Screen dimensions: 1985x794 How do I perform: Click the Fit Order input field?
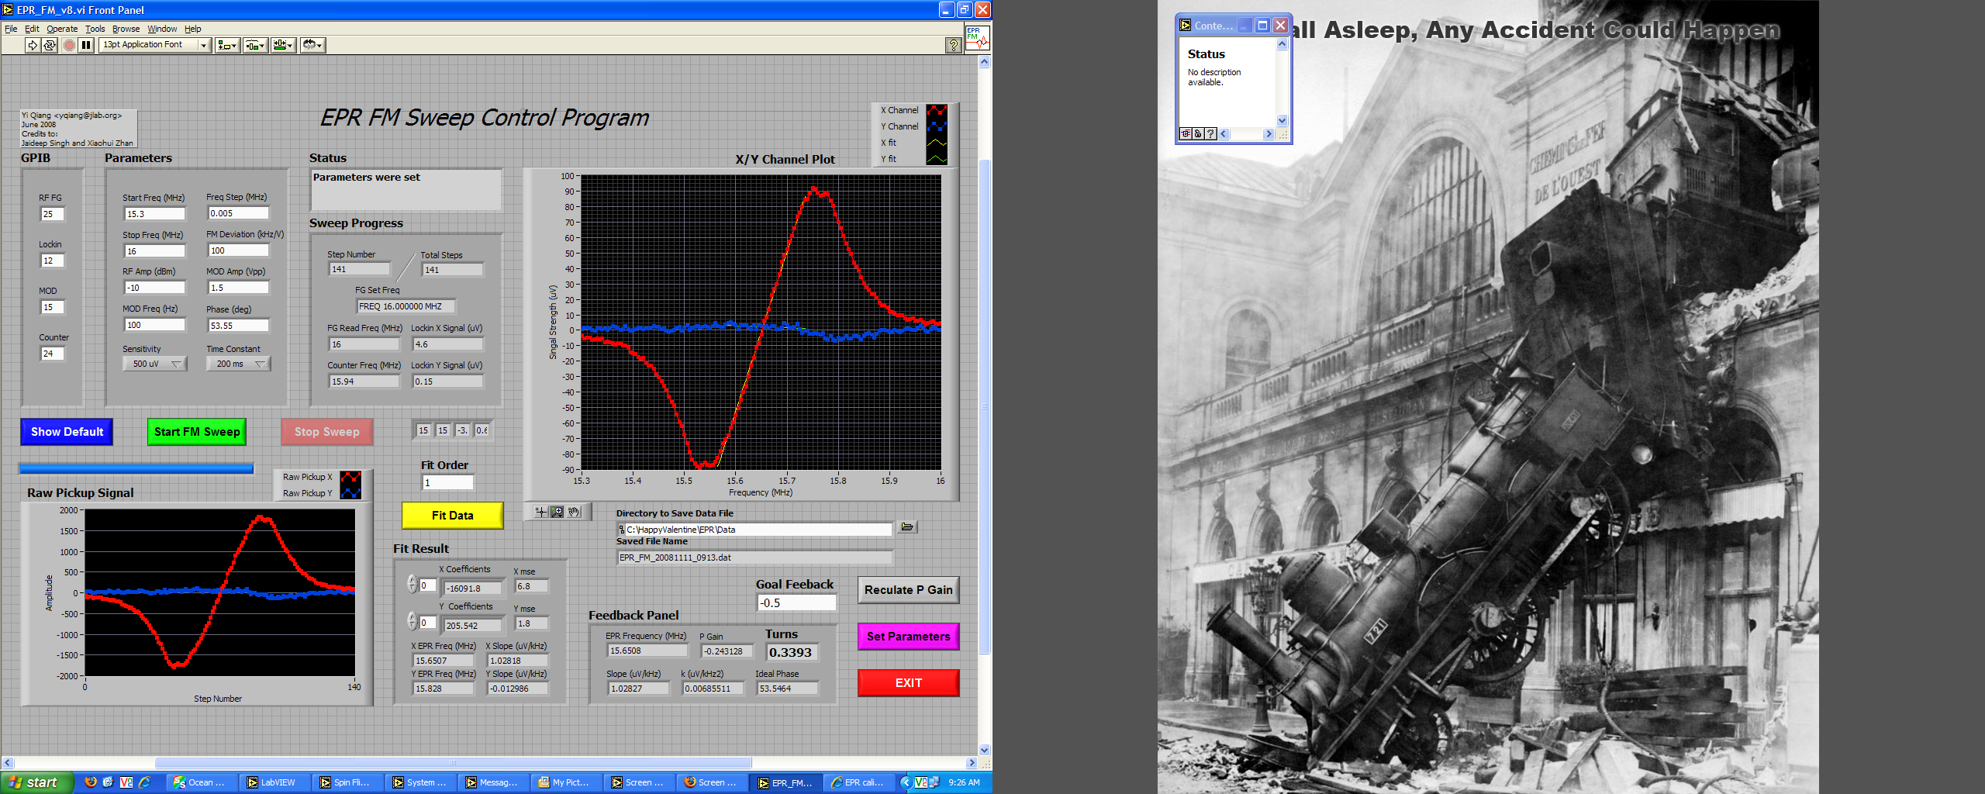pyautogui.click(x=448, y=482)
